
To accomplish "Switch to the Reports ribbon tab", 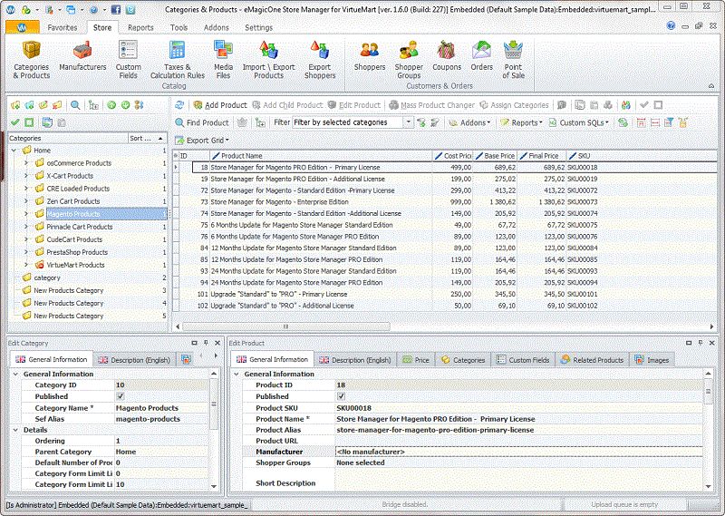I will [140, 28].
